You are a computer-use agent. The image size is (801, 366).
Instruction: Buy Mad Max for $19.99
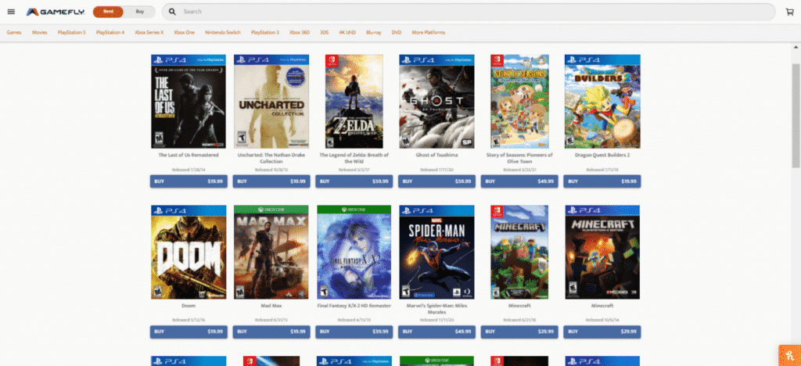(271, 332)
